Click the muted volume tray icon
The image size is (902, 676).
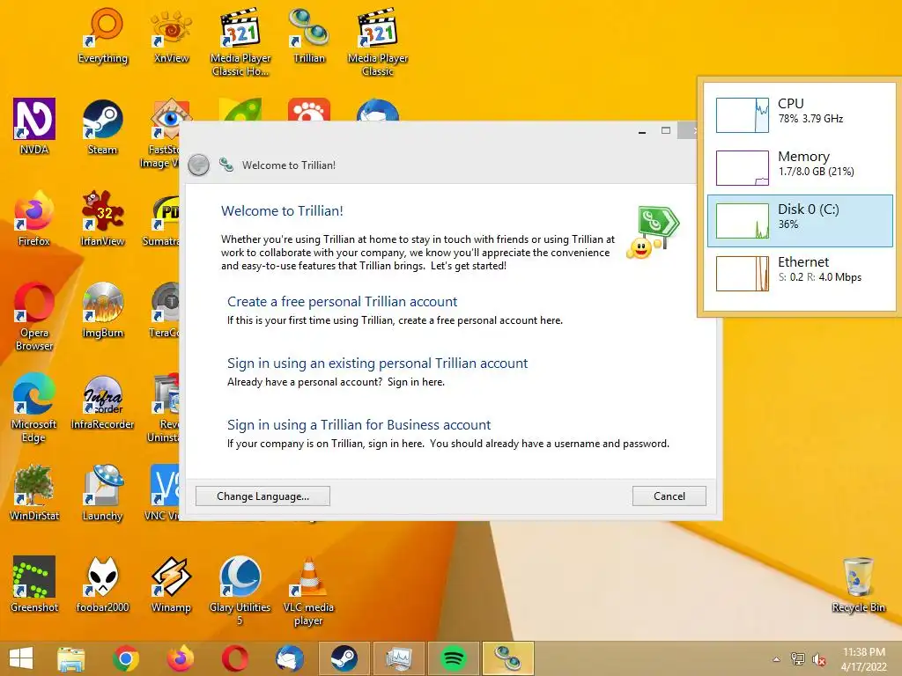point(819,659)
